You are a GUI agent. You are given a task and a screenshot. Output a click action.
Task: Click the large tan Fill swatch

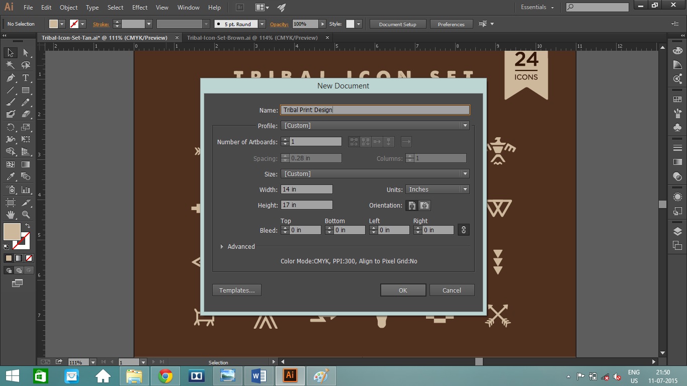pyautogui.click(x=12, y=232)
